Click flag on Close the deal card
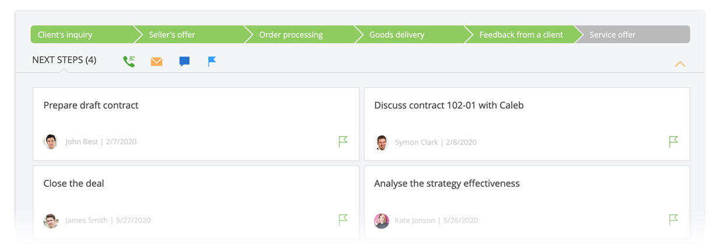The height and width of the screenshot is (252, 720). pyautogui.click(x=343, y=219)
